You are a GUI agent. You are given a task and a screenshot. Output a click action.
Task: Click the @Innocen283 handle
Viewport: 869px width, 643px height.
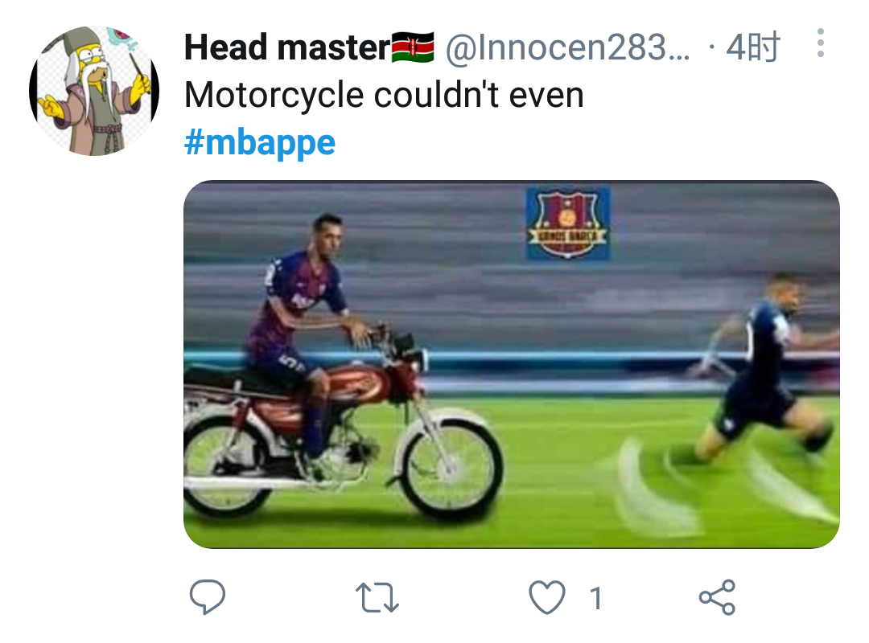(567, 49)
